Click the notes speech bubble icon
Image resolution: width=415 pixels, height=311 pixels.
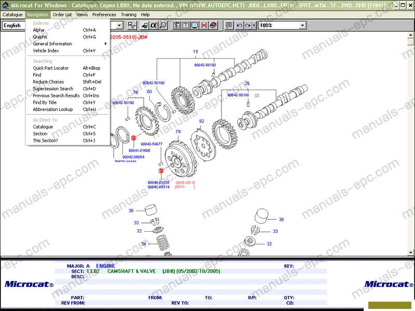pyautogui.click(x=229, y=25)
